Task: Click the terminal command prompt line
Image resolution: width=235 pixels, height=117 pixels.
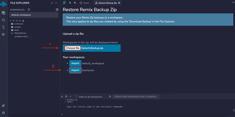Action: pos(147,114)
